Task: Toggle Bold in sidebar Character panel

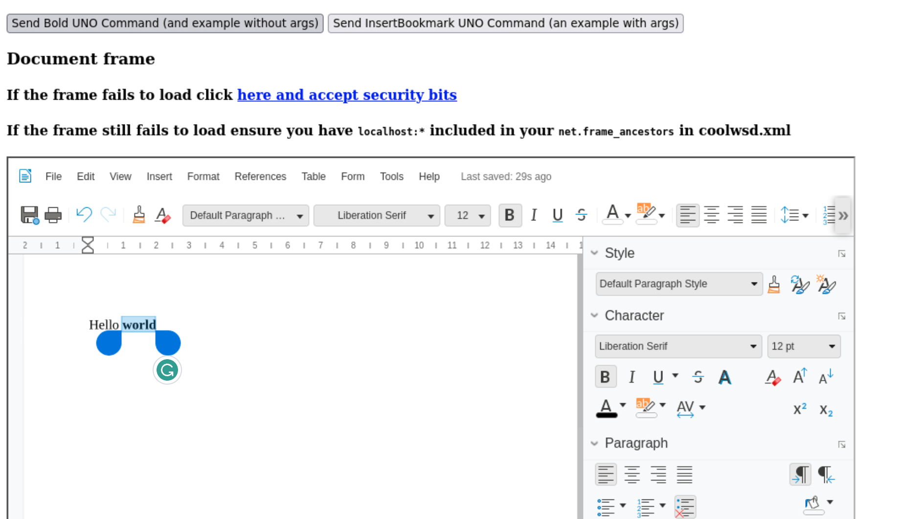Action: (x=606, y=377)
